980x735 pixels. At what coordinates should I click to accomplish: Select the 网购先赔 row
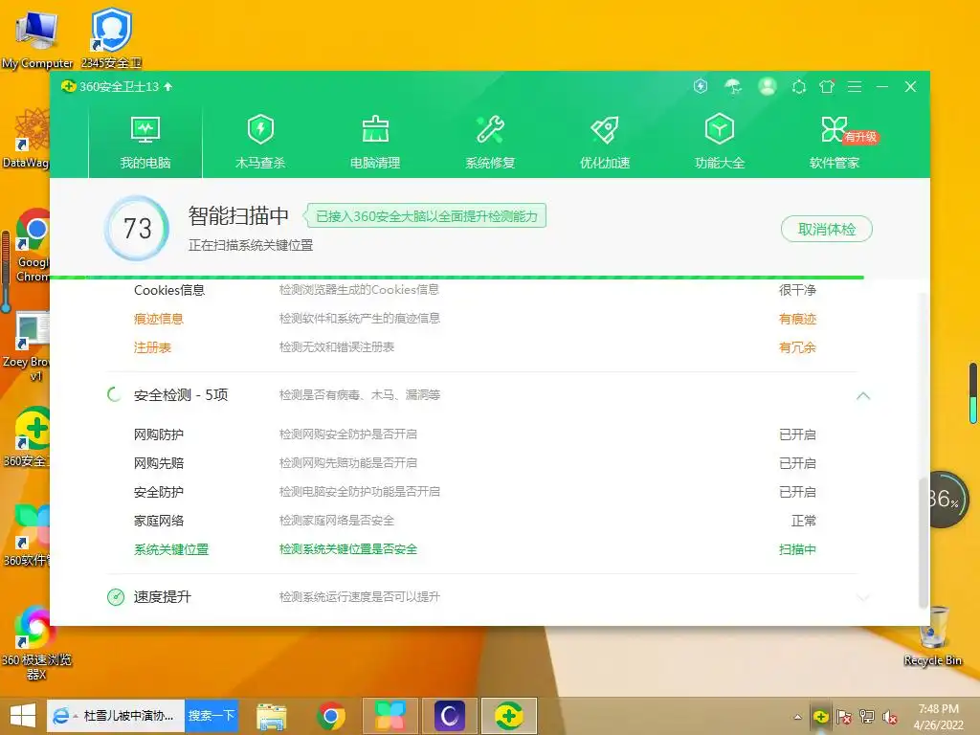475,463
